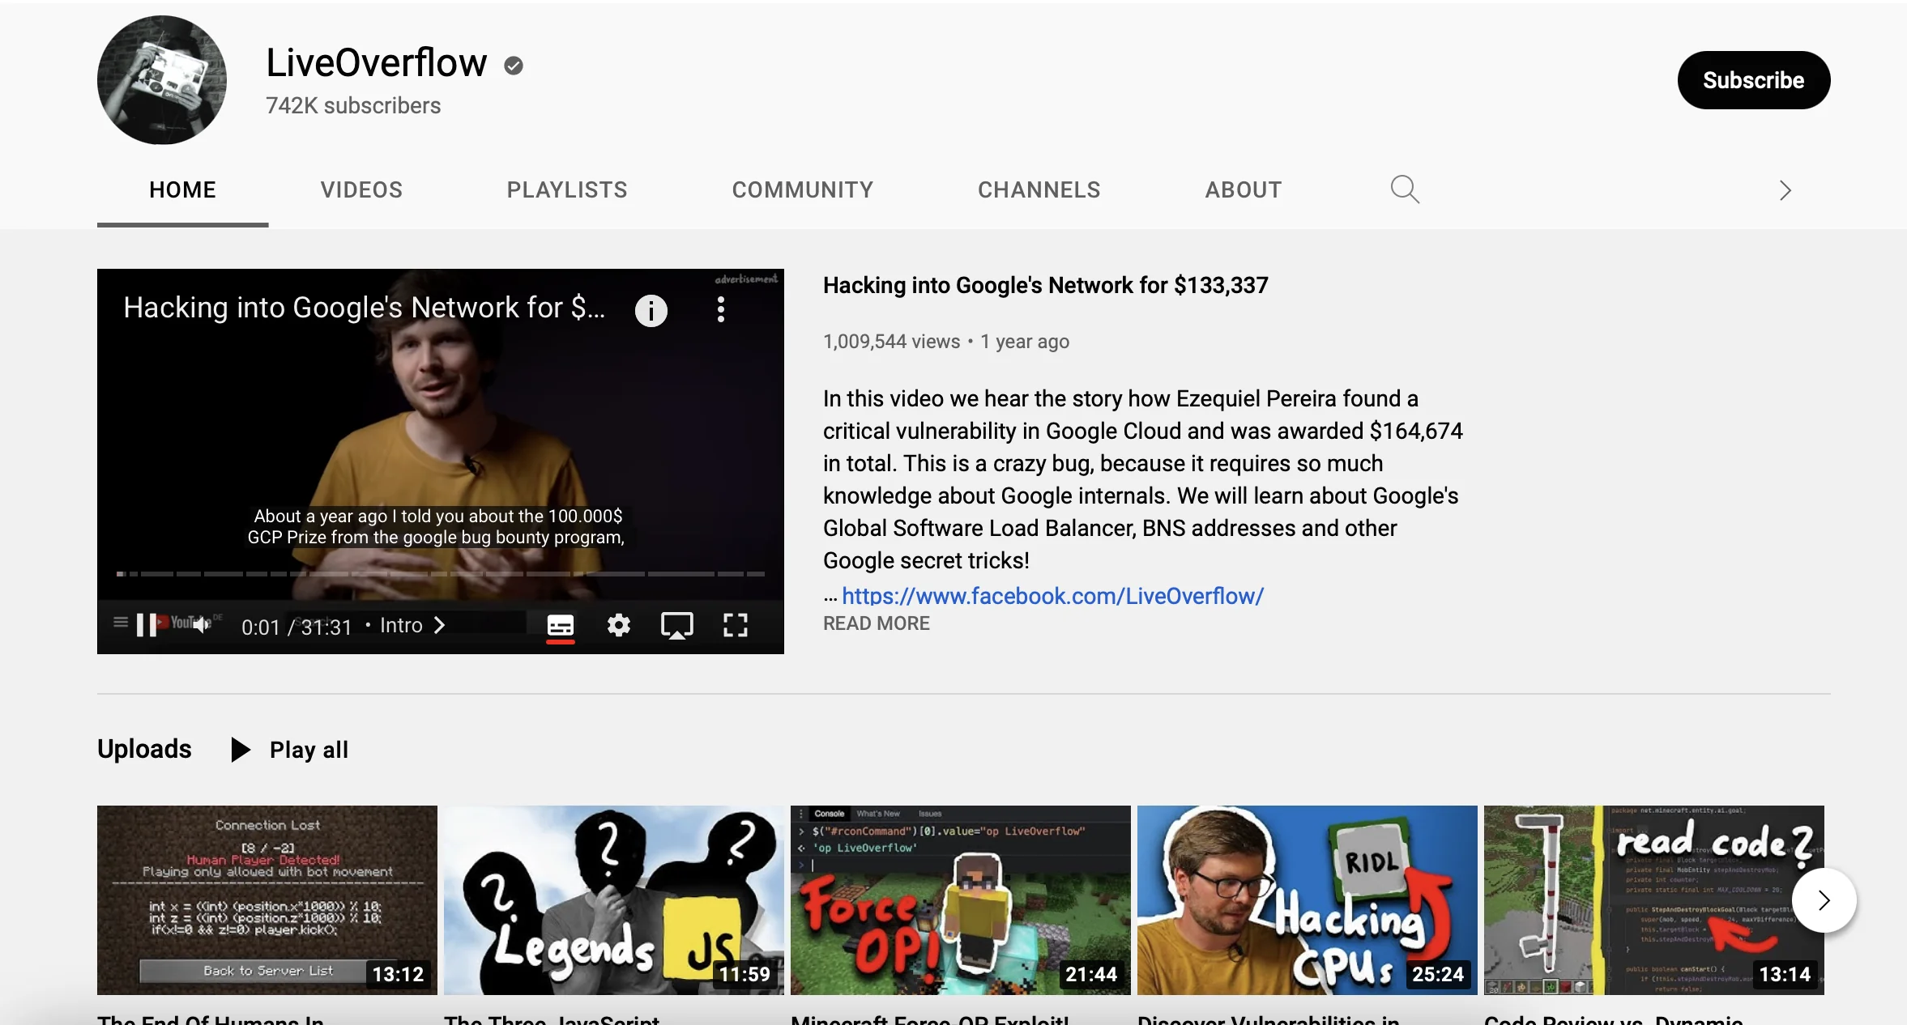The height and width of the screenshot is (1025, 1907).
Task: Play all uploads
Action: click(309, 750)
